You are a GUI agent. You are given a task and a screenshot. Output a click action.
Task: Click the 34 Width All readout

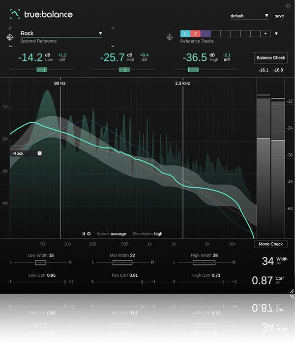274,261
